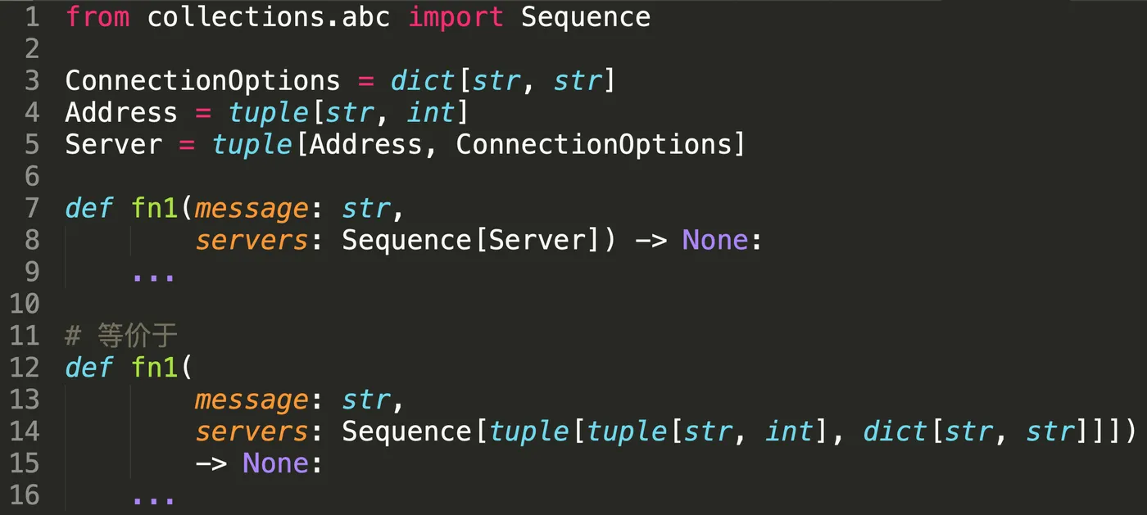Click the 'import' keyword on line 1
The height and width of the screenshot is (515, 1147).
click(456, 17)
